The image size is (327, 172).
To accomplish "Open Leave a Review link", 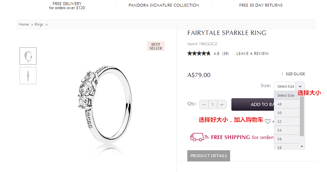I will (x=253, y=54).
